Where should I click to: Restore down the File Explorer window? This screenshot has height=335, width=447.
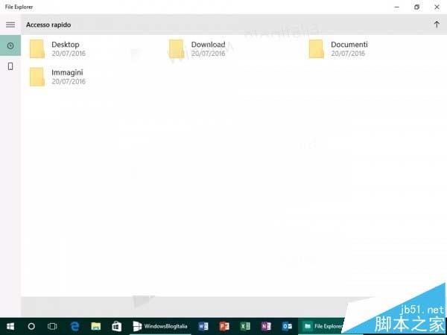click(416, 7)
